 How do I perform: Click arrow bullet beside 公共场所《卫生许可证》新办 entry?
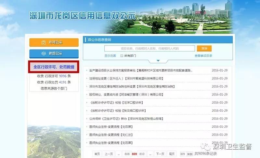click(86, 119)
